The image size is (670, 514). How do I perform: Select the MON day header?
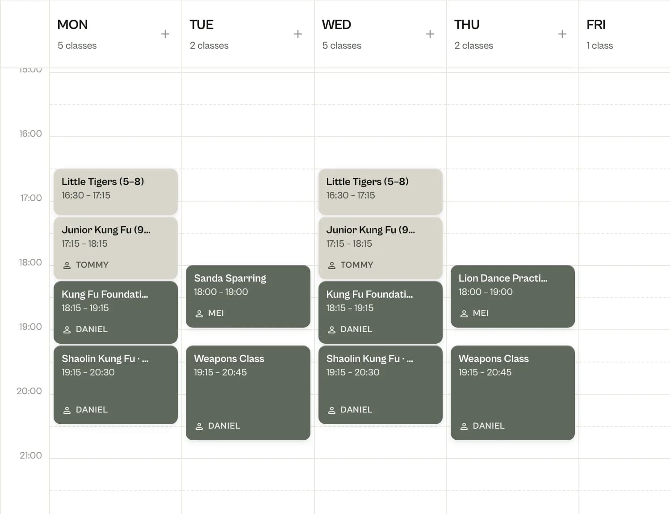pos(72,25)
